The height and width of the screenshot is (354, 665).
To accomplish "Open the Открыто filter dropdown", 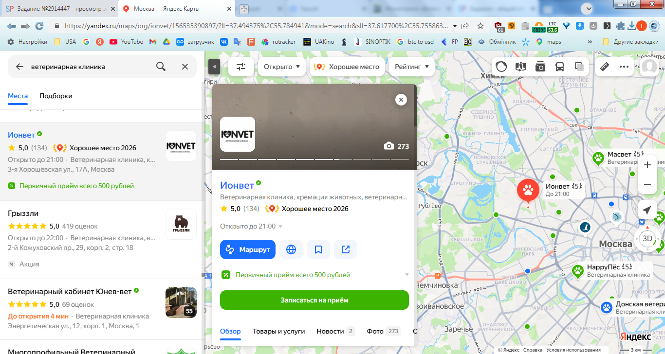I will [x=282, y=67].
